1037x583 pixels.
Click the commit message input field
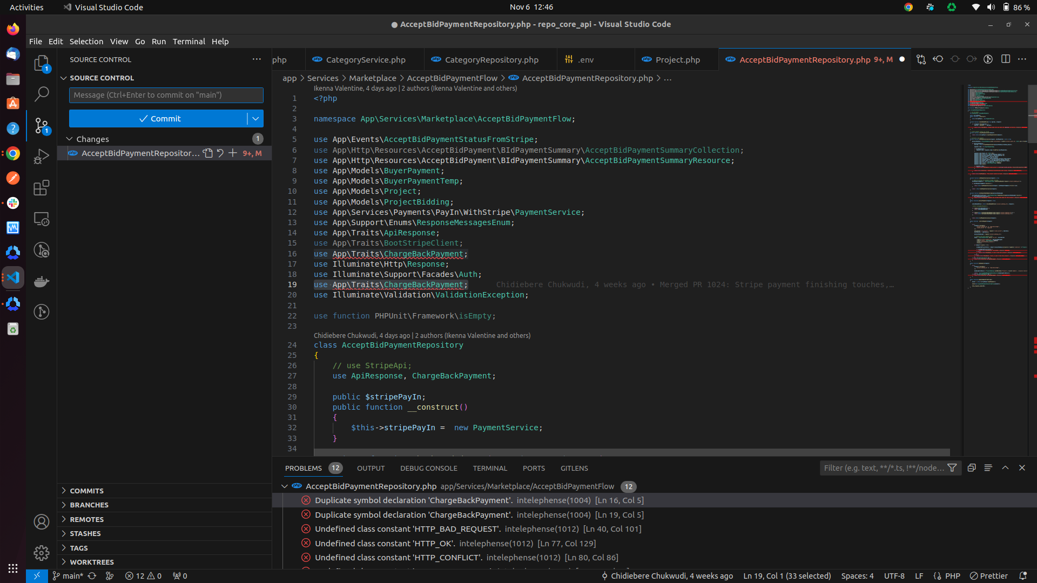pyautogui.click(x=166, y=95)
